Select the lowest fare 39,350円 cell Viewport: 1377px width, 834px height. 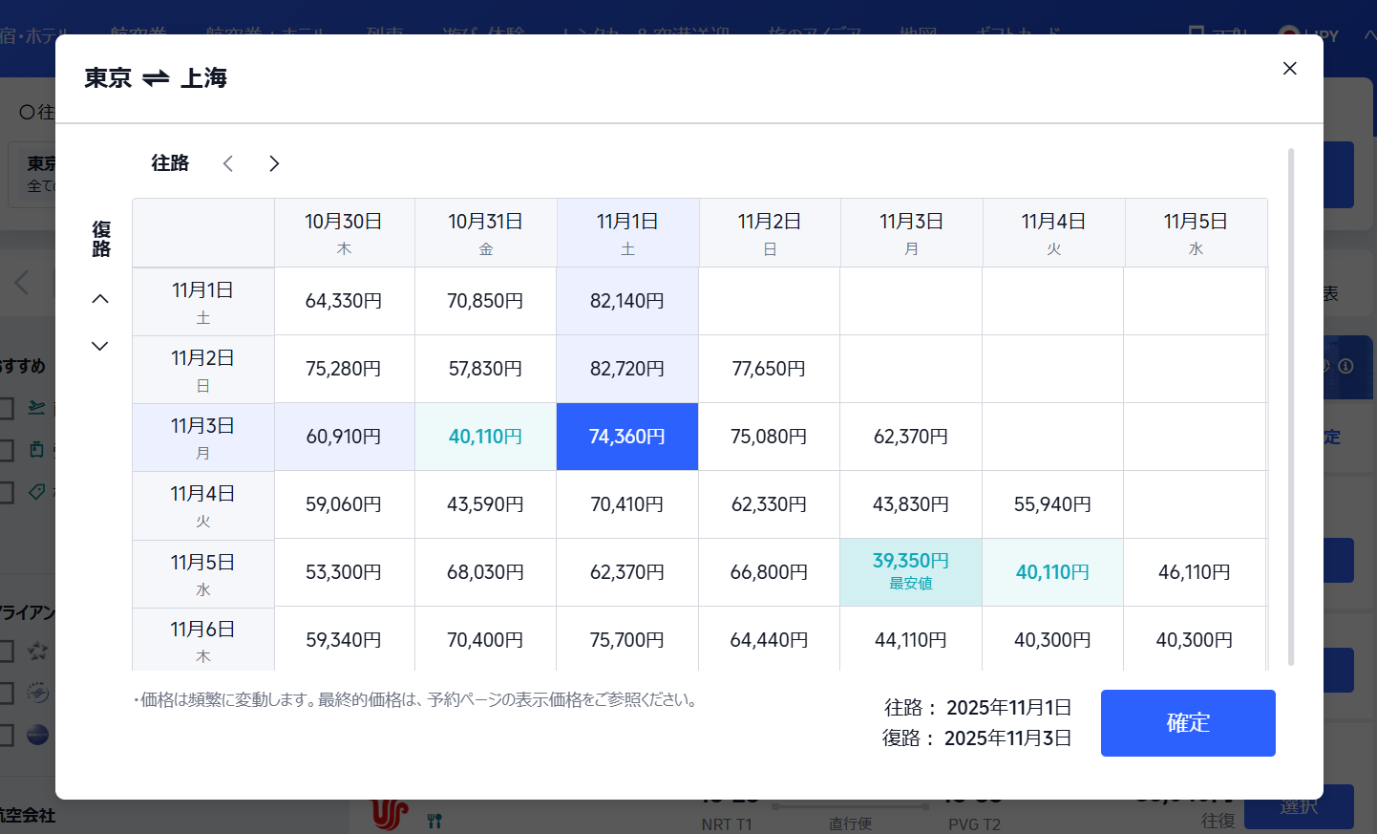point(910,571)
